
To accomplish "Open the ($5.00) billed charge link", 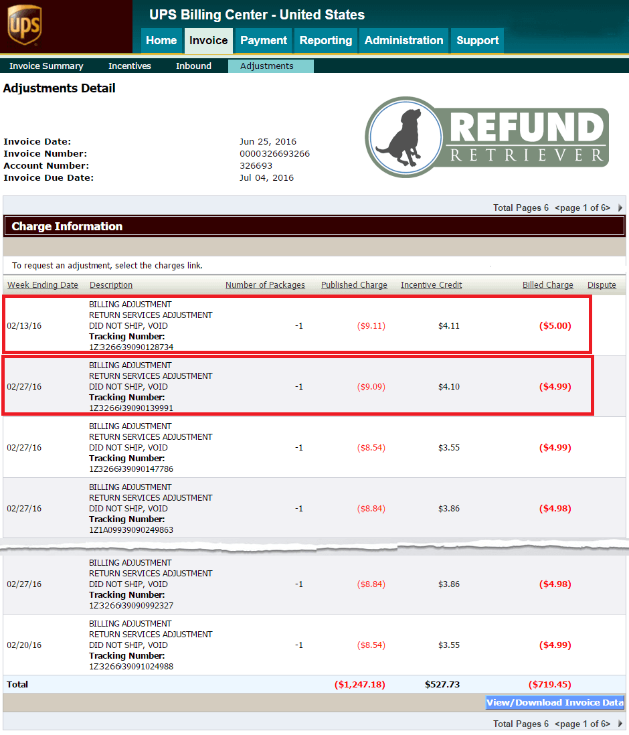I will pyautogui.click(x=555, y=326).
